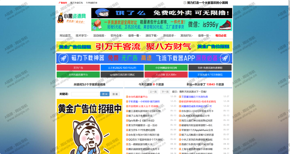Click the orange icon before LOL单板无限视距稳定大号
The image size is (290, 154).
click(180, 116)
